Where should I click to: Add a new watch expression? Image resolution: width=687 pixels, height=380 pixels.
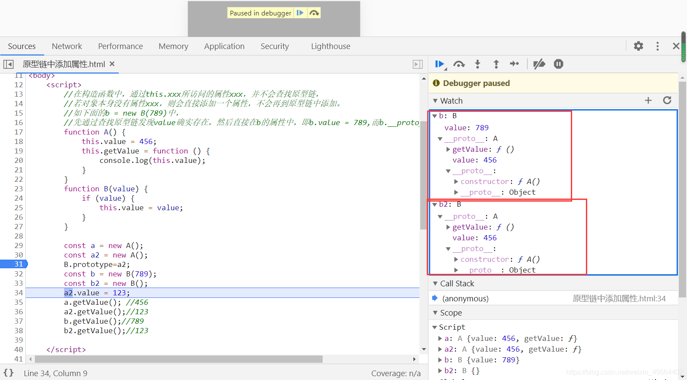pyautogui.click(x=648, y=100)
